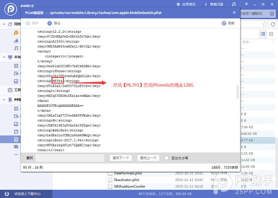Collapse the 本地 section in sidebar
The width and height of the screenshot is (278, 198).
[x=4, y=57]
